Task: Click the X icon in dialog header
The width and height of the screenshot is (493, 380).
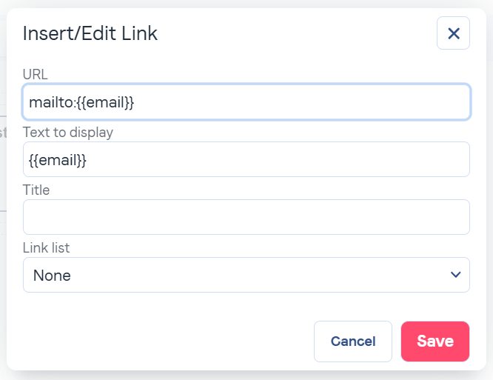Action: pyautogui.click(x=453, y=33)
